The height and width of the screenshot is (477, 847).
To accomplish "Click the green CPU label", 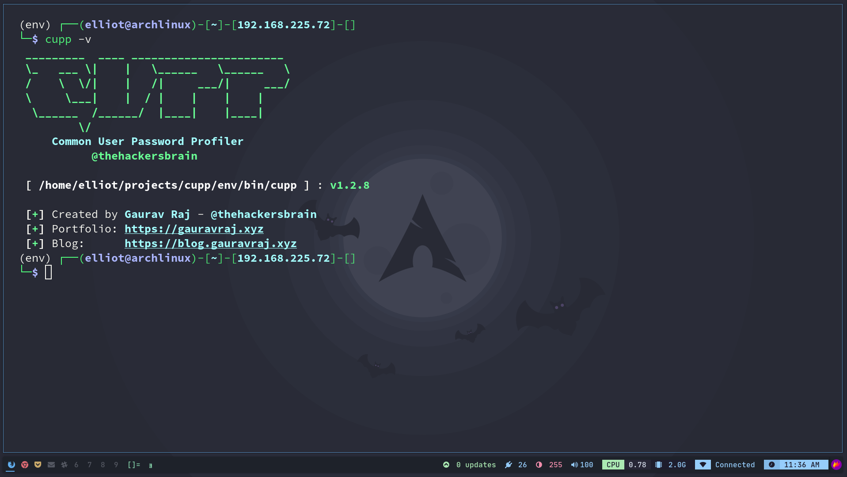I will coord(613,465).
